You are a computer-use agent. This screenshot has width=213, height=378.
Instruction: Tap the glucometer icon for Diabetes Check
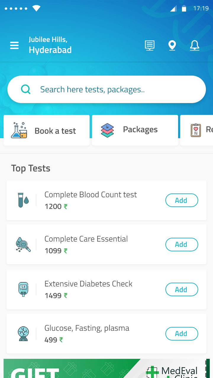click(x=23, y=289)
